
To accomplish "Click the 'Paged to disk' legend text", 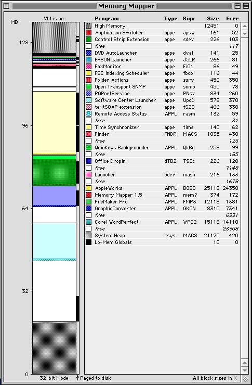I will (96, 378).
